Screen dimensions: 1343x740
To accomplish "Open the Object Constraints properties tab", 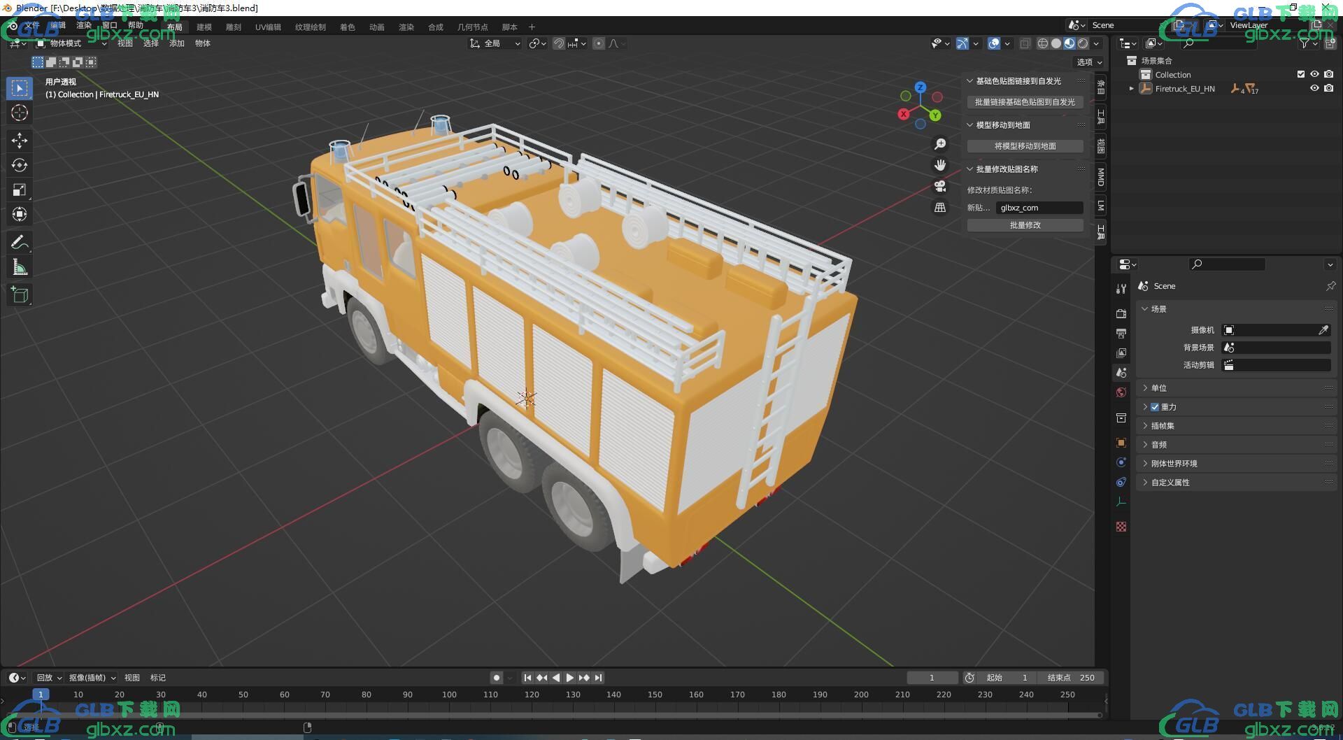I will click(x=1121, y=482).
